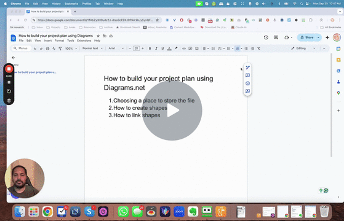
Task: Open Google Keep in the side panel
Action: tap(338, 60)
